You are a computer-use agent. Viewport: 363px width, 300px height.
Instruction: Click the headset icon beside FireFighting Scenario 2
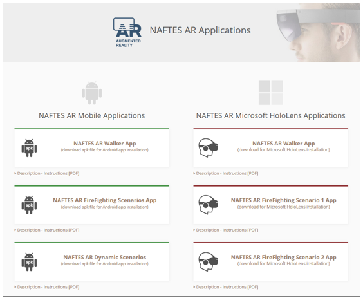[x=208, y=261]
